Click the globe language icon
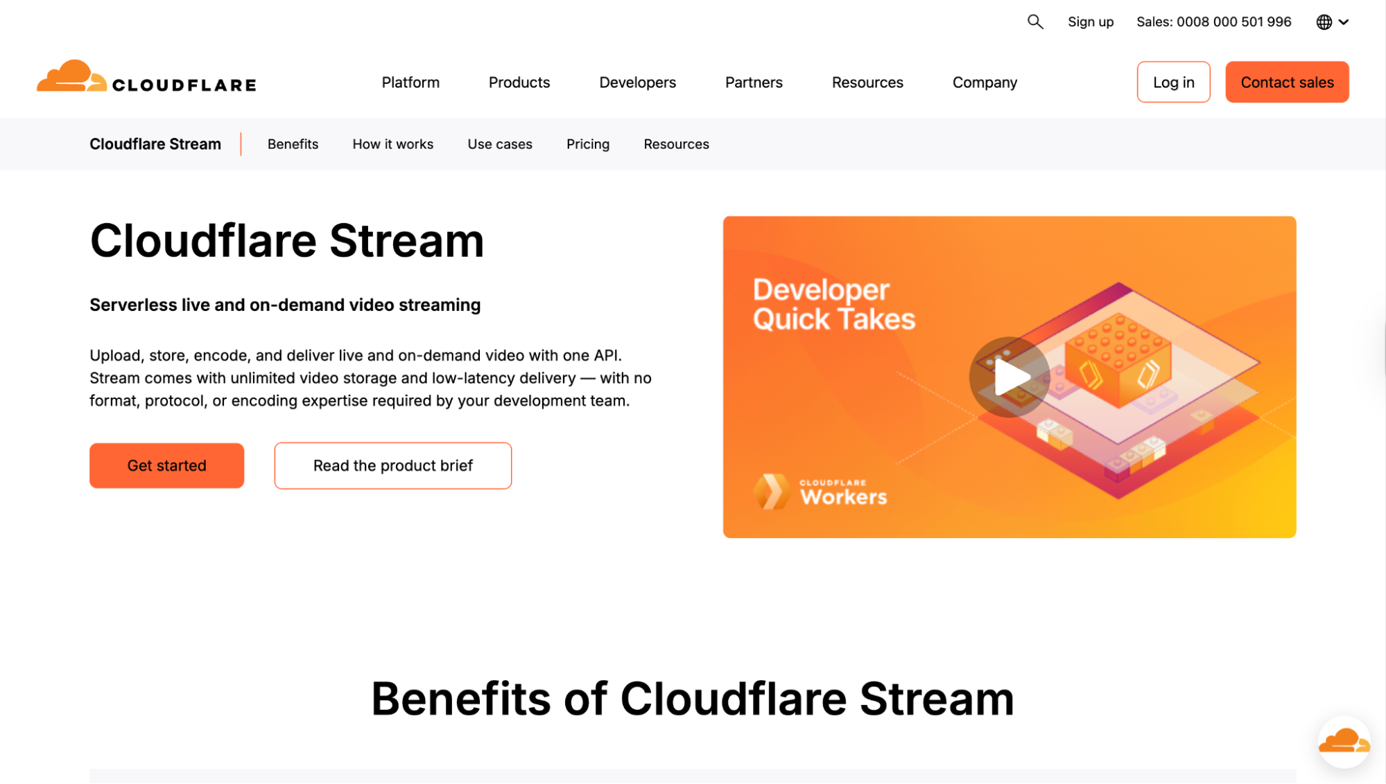Screen dimensions: 1386x784 (1324, 22)
